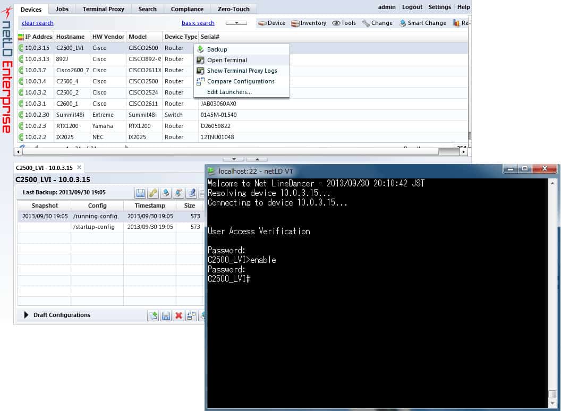Switch to the Compliance tab
Screen dimensions: 561x411
pyautogui.click(x=187, y=9)
